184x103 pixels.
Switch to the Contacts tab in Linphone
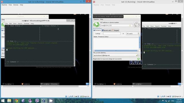(97, 30)
